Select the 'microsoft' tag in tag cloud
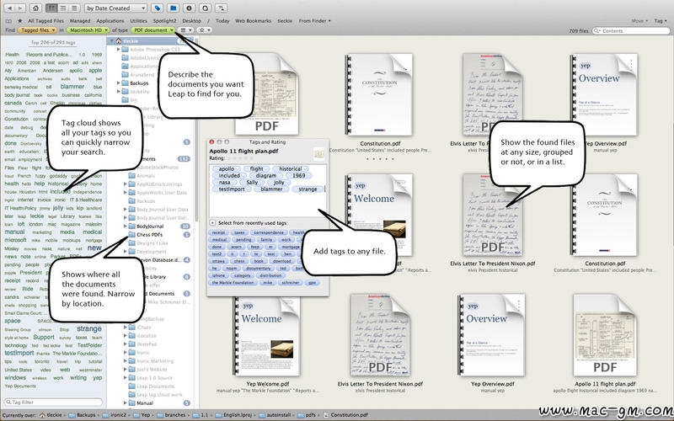Viewport: 674px width, 421px height. (x=15, y=240)
